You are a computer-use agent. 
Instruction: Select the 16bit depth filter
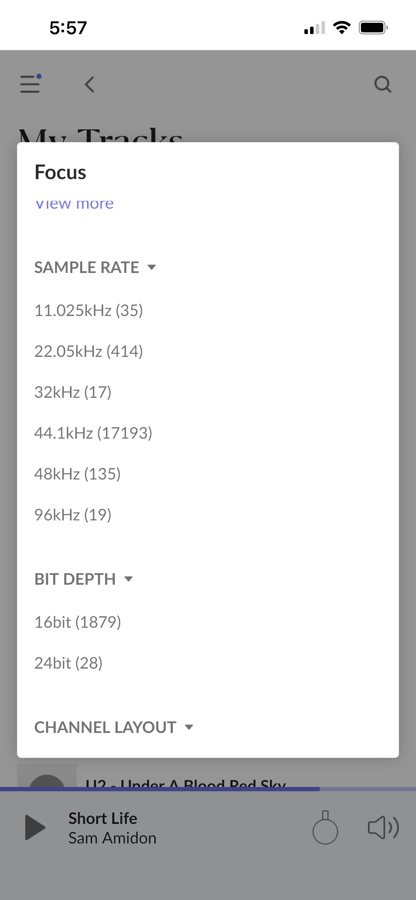(x=78, y=622)
